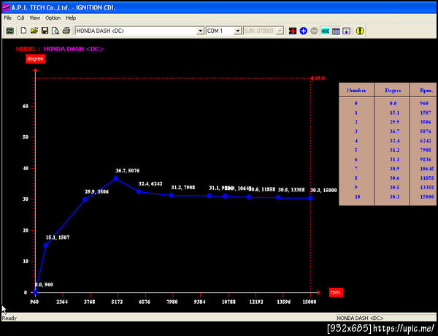This screenshot has height=336, width=438.
Task: Open the HONDA DASH <DC> model dropdown
Action: pyautogui.click(x=200, y=31)
